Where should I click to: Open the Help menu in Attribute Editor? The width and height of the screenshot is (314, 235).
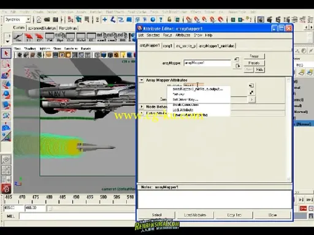pyautogui.click(x=209, y=35)
